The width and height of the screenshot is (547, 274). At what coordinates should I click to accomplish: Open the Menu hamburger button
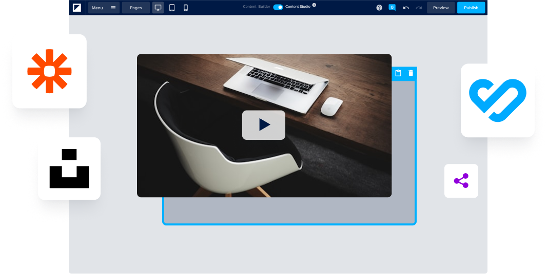104,8
